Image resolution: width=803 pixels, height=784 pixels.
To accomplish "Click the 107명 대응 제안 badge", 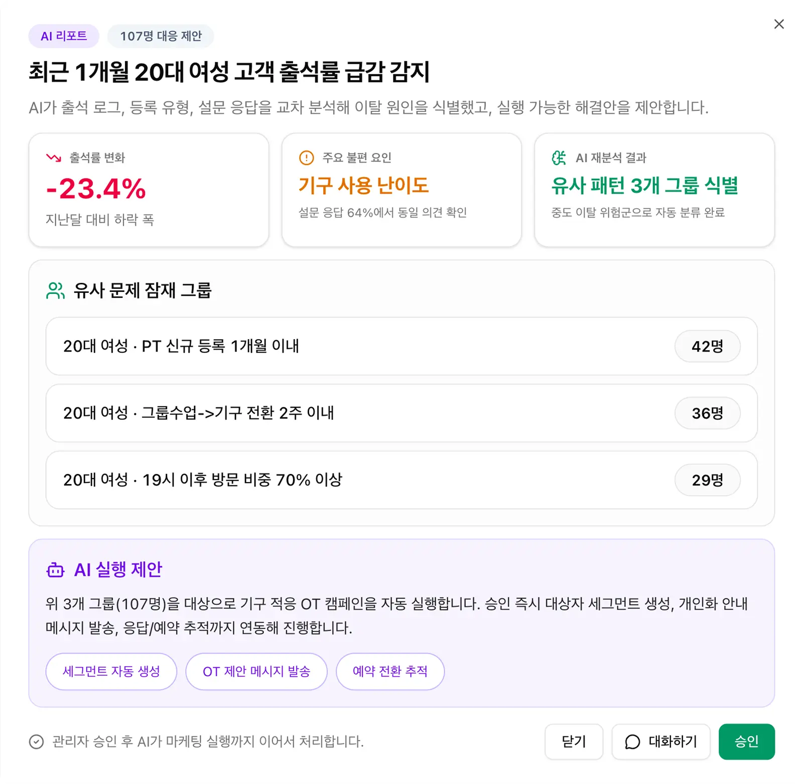I will (161, 36).
